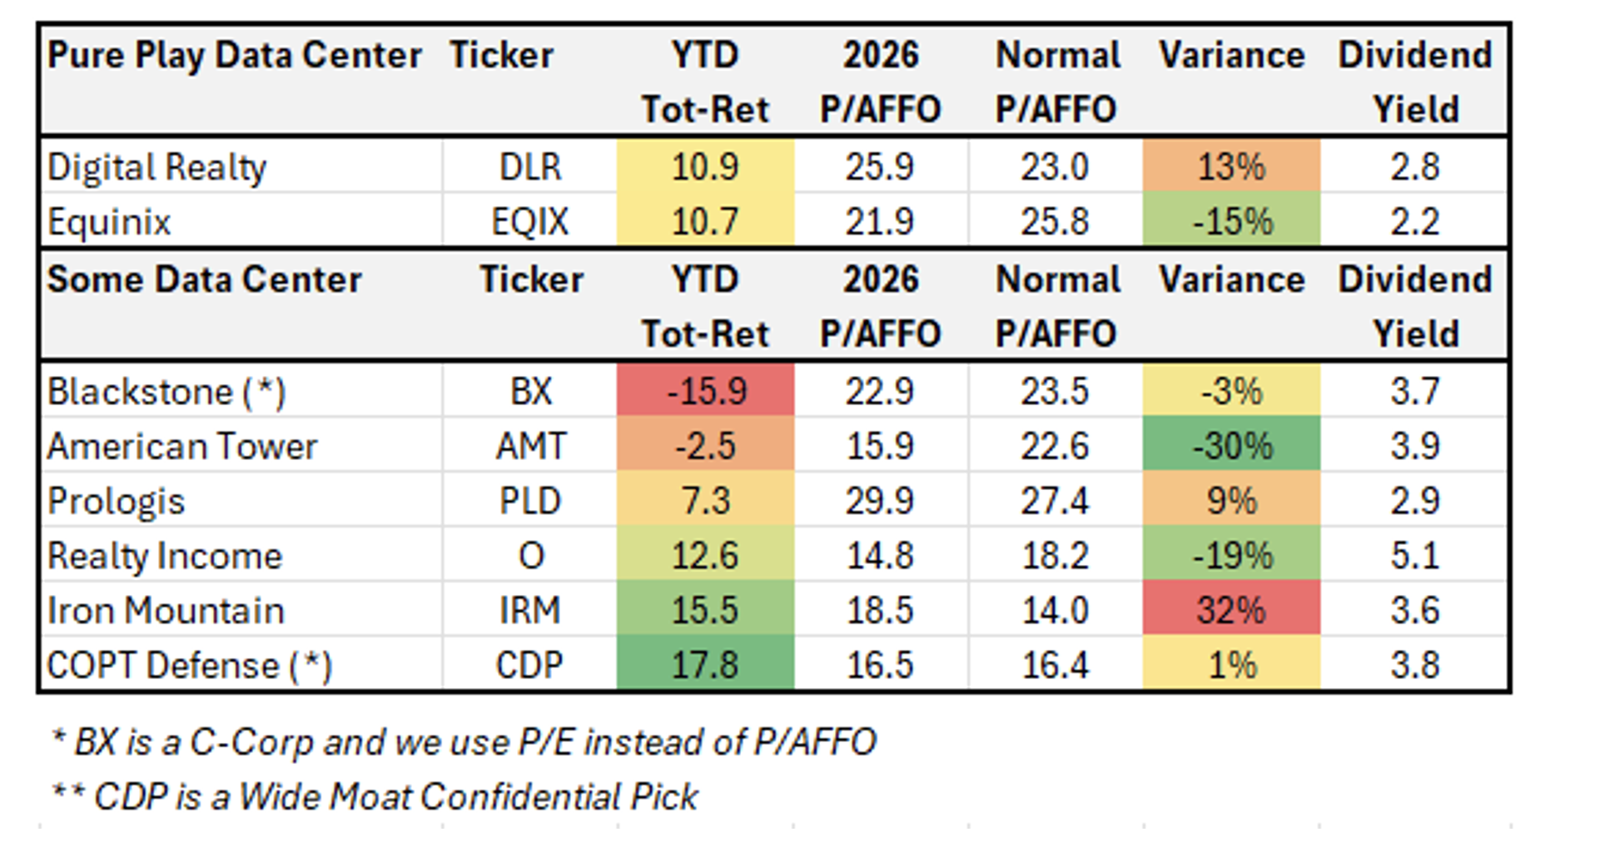Click the Pure Play Data Center header
The height and width of the screenshot is (847, 1610).
click(x=235, y=56)
